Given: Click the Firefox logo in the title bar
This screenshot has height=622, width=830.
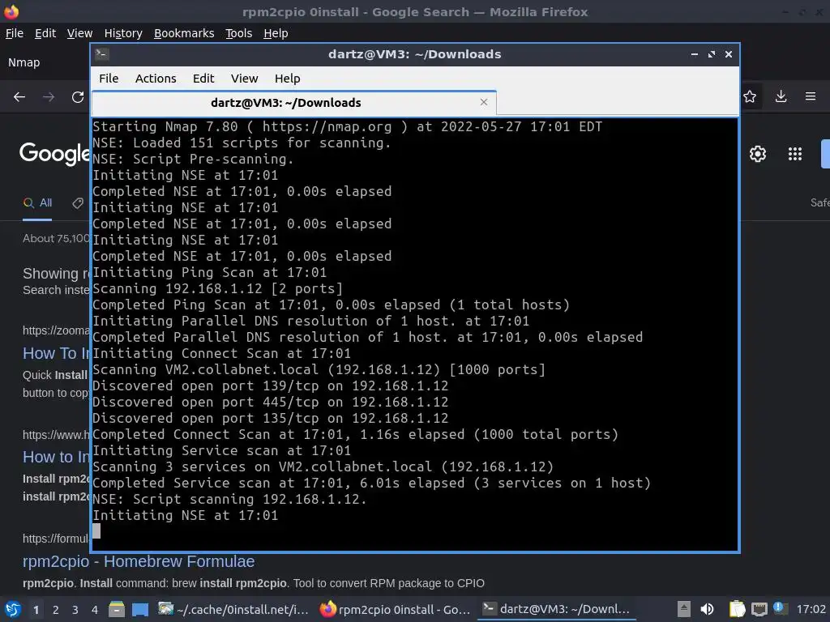Looking at the screenshot, I should pos(11,11).
